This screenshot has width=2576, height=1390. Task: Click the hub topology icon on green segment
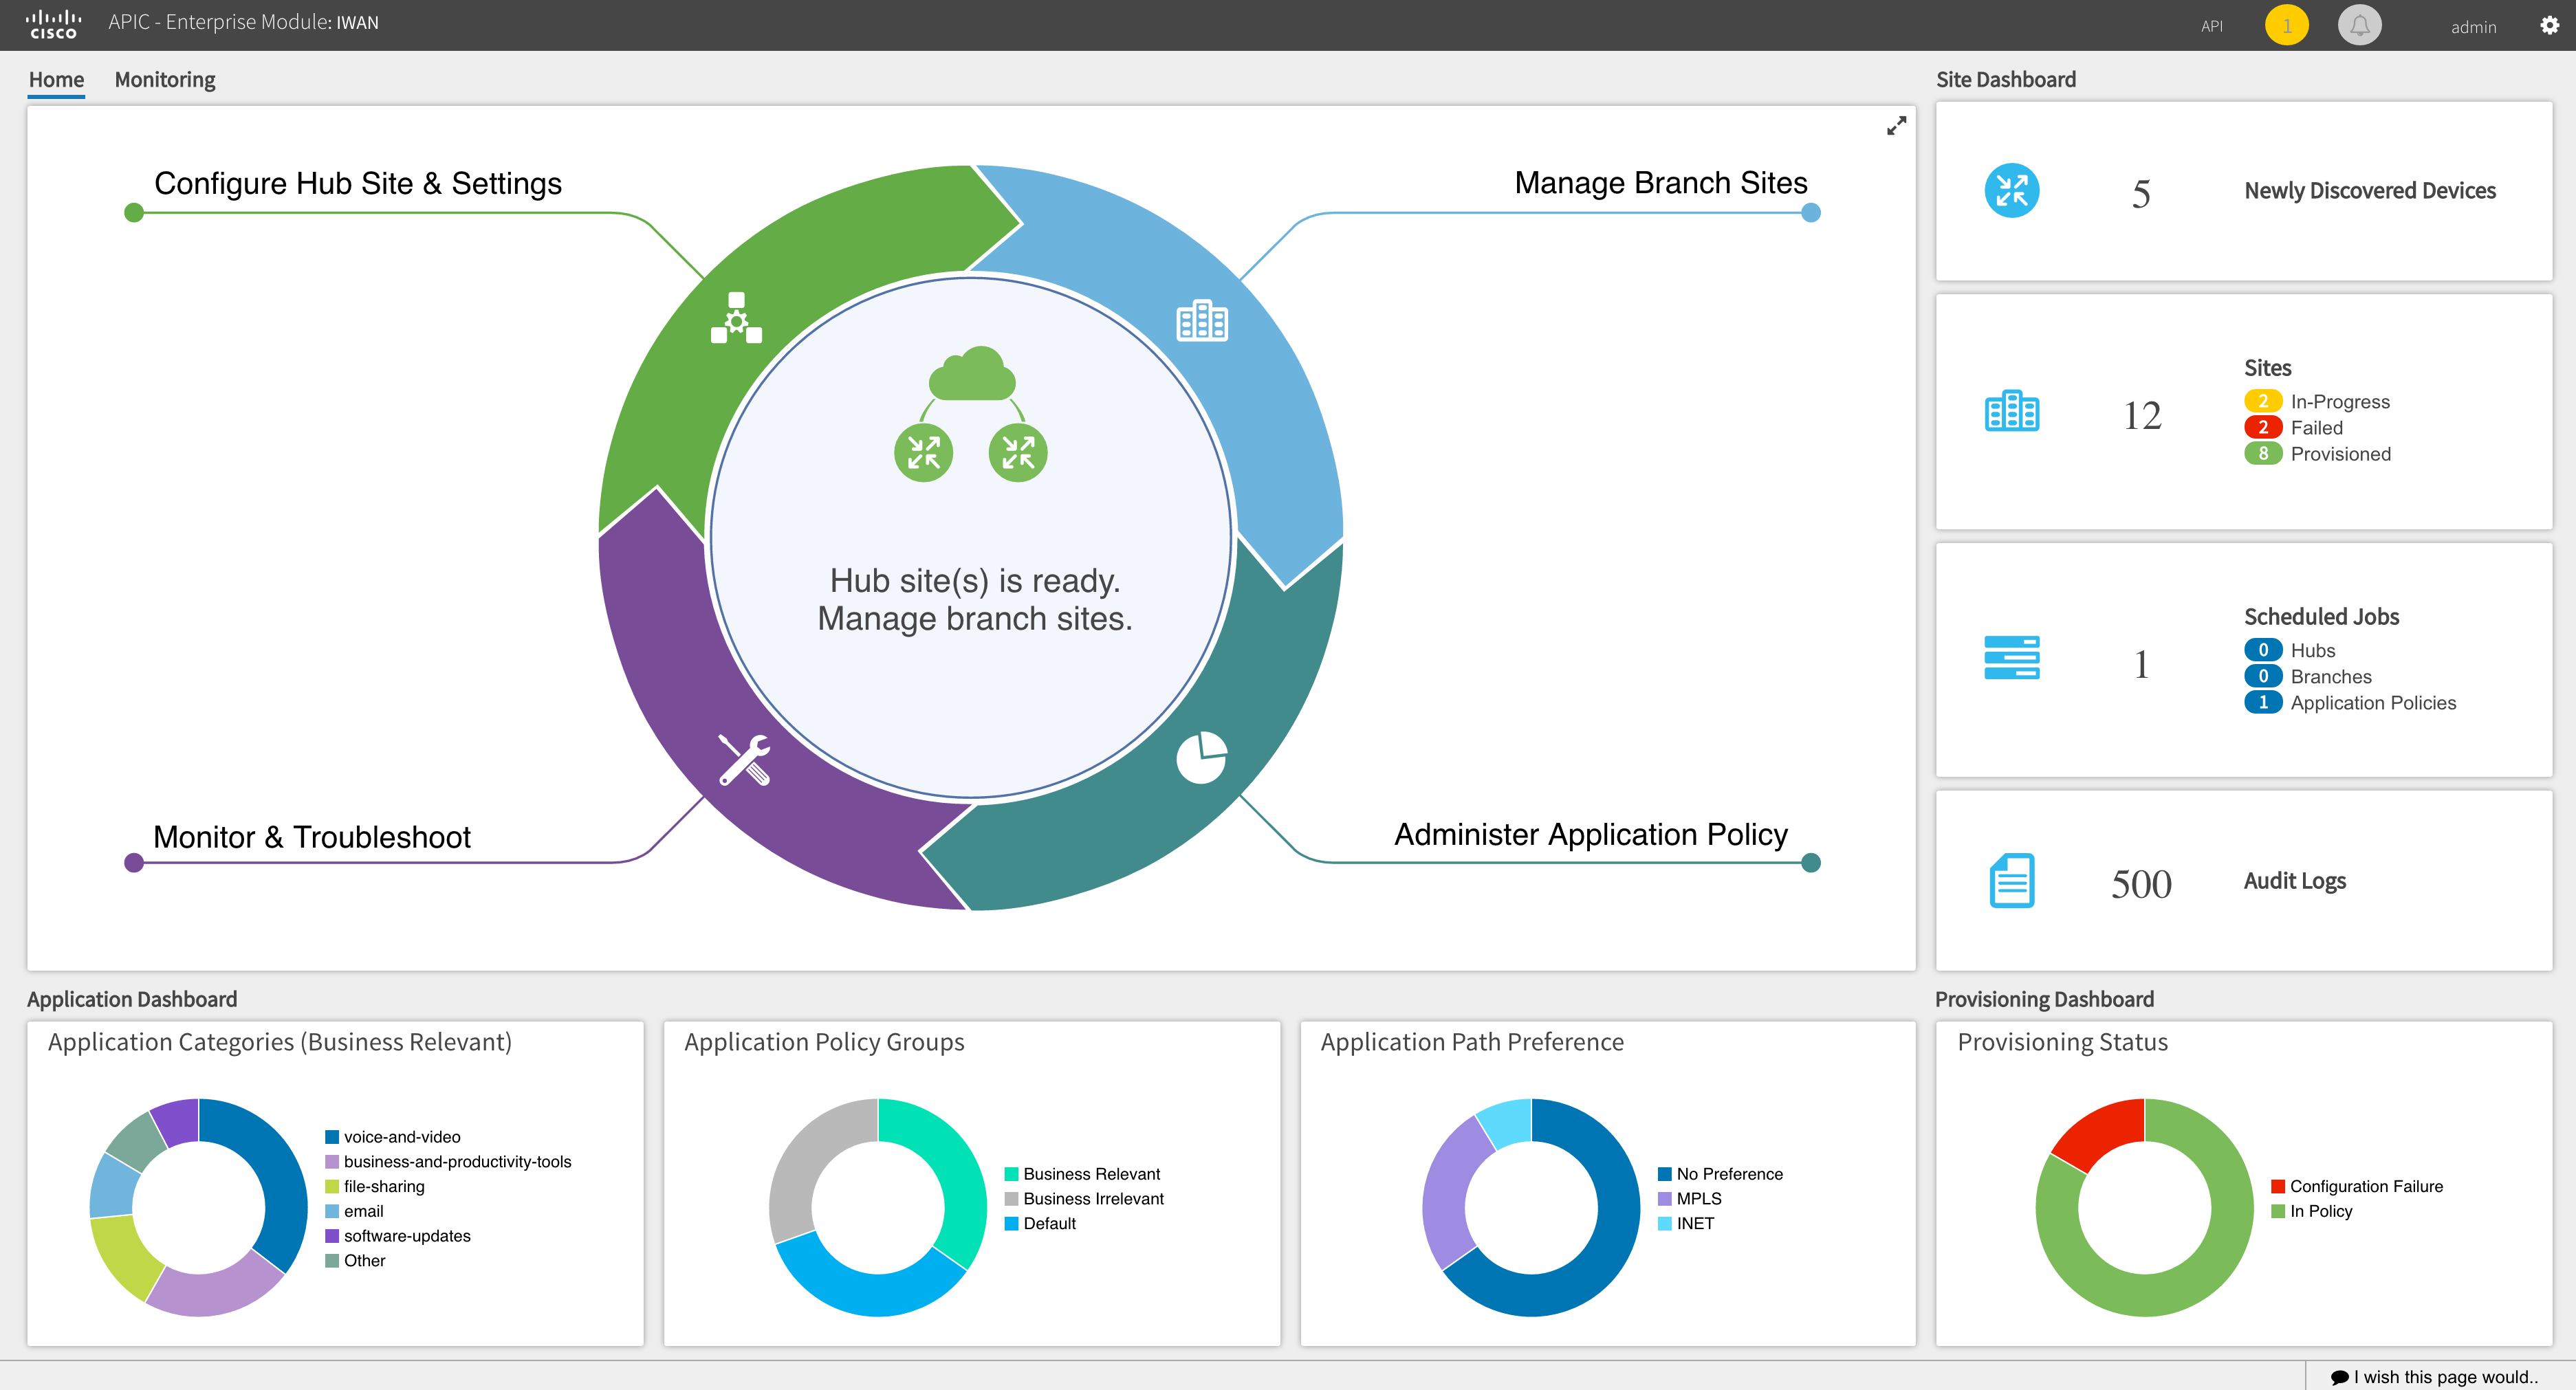pos(736,318)
